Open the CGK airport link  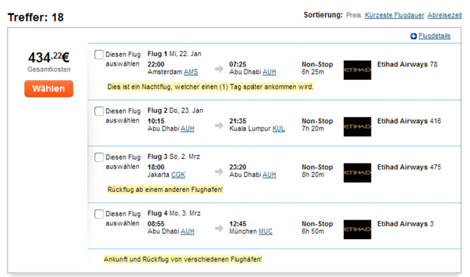178,175
